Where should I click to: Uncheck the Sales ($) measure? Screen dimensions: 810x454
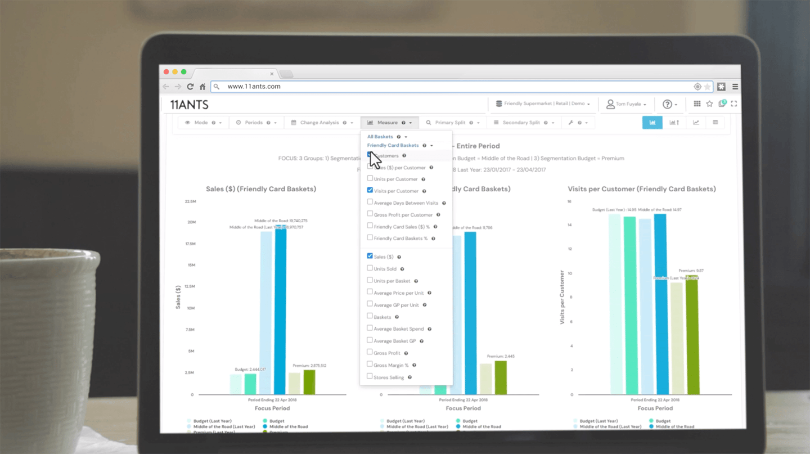pos(370,256)
